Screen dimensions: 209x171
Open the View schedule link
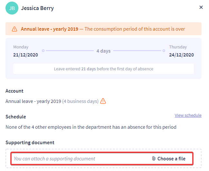[188, 116]
